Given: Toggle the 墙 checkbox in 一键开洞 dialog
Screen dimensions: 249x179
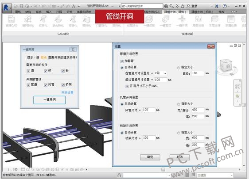Looking at the screenshot, I should click(28, 71).
